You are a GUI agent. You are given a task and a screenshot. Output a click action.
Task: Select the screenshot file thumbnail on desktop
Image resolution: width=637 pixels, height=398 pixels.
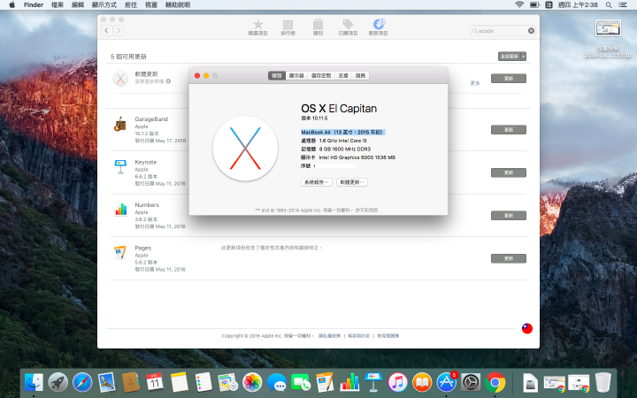click(608, 28)
